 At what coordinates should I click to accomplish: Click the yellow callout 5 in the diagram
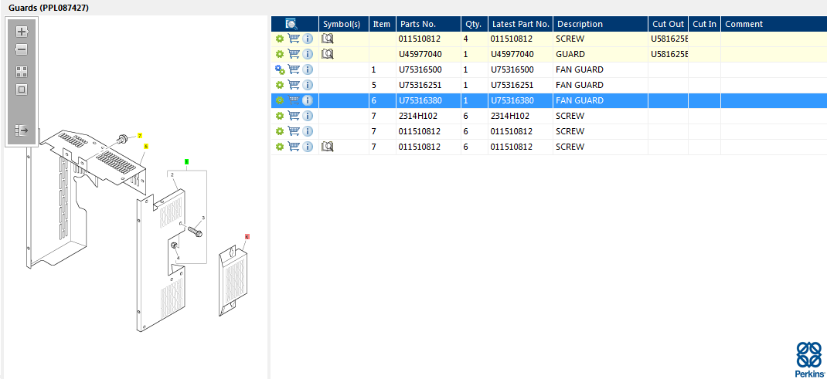tap(145, 146)
